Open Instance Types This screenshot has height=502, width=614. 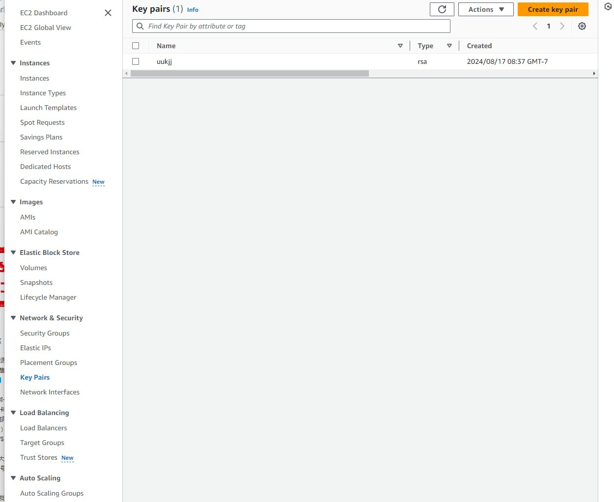43,93
